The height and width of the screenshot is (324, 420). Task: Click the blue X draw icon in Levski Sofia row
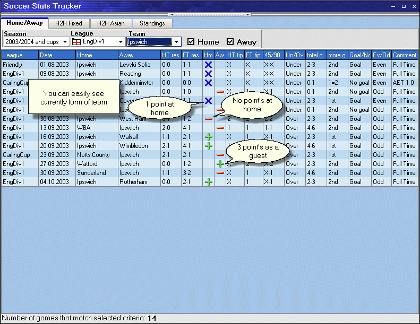[x=208, y=65]
